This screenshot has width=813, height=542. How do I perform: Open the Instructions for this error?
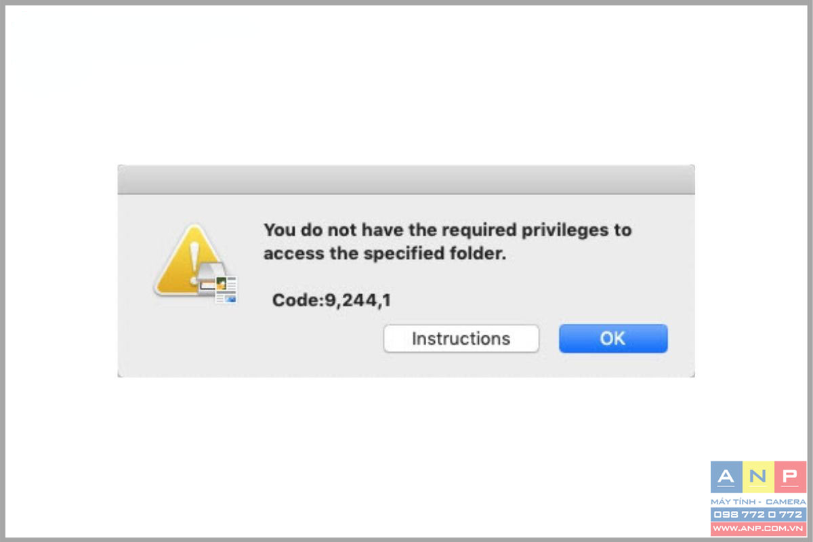[461, 339]
